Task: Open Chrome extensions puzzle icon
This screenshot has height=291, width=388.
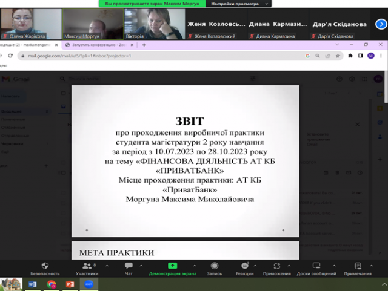Action: click(x=350, y=56)
